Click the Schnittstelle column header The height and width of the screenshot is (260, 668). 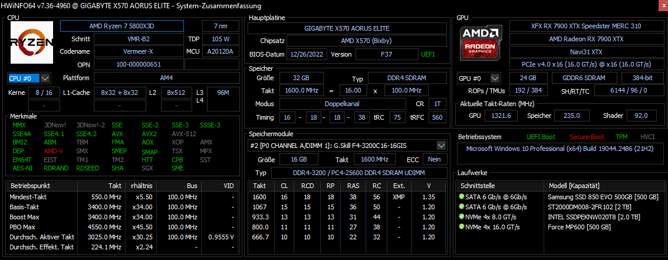point(500,186)
